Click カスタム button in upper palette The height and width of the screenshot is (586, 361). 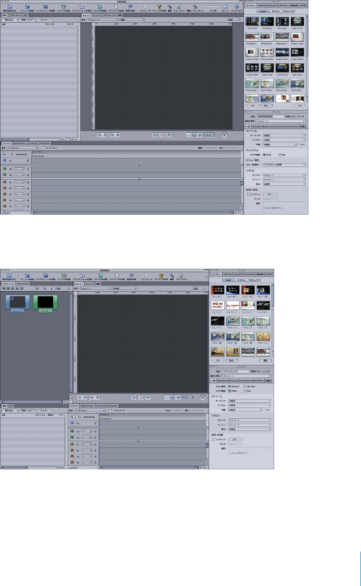[x=276, y=11]
